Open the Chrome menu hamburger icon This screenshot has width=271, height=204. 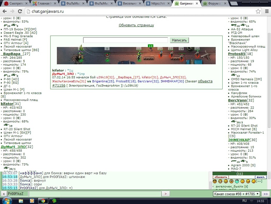(267, 11)
